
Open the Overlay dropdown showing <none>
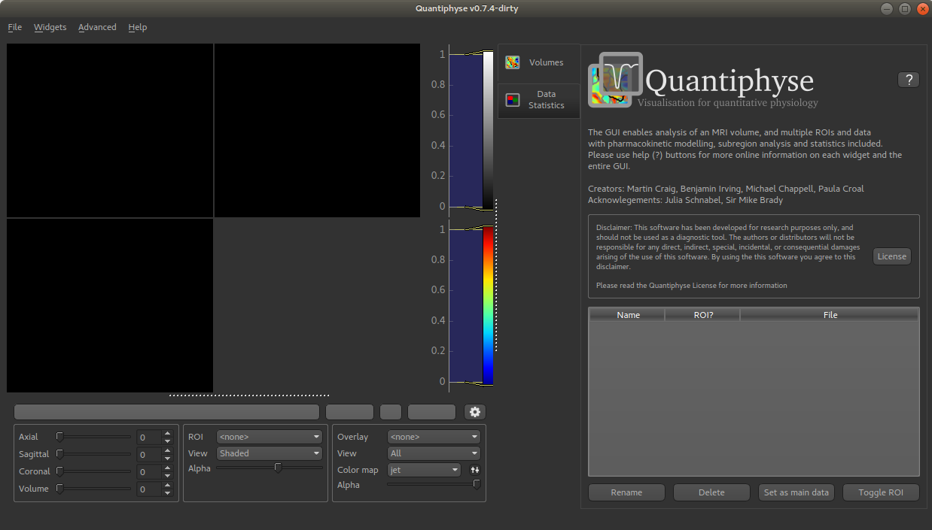tap(434, 436)
